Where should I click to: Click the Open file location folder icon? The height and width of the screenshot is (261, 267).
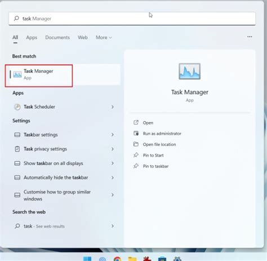click(x=136, y=144)
